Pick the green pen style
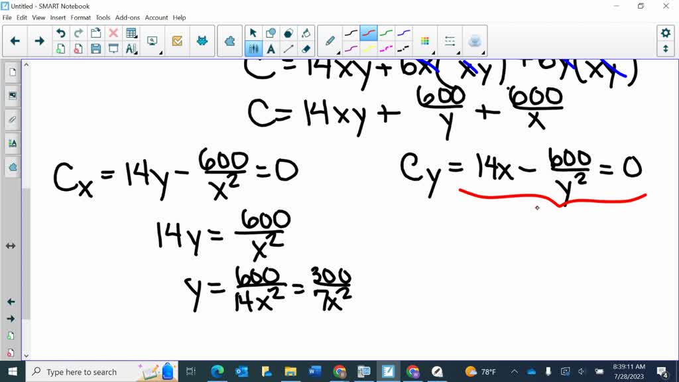Image resolution: width=679 pixels, height=382 pixels. (386, 33)
